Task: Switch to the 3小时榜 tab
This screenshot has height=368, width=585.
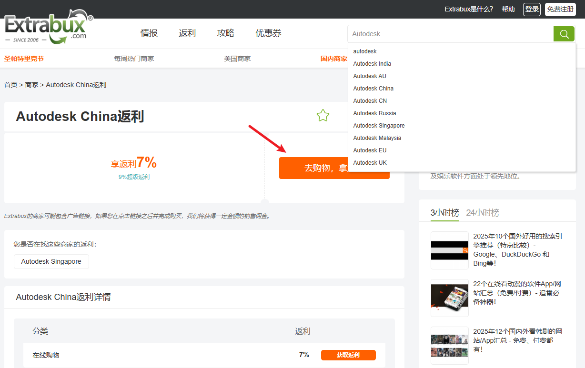Action: [444, 213]
